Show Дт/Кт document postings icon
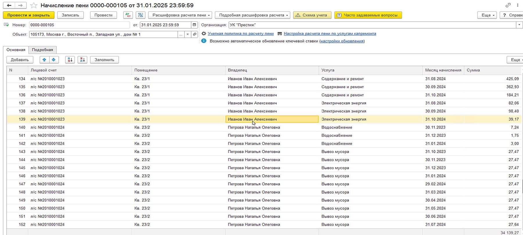The image size is (523, 235). 128,15
